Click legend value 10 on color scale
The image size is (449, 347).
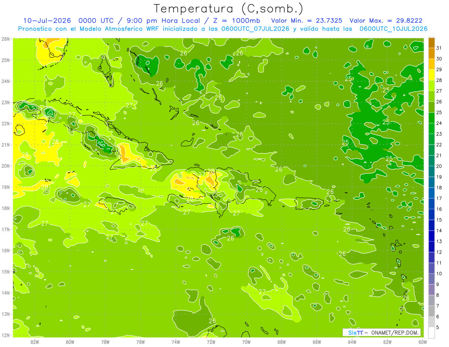click(439, 274)
